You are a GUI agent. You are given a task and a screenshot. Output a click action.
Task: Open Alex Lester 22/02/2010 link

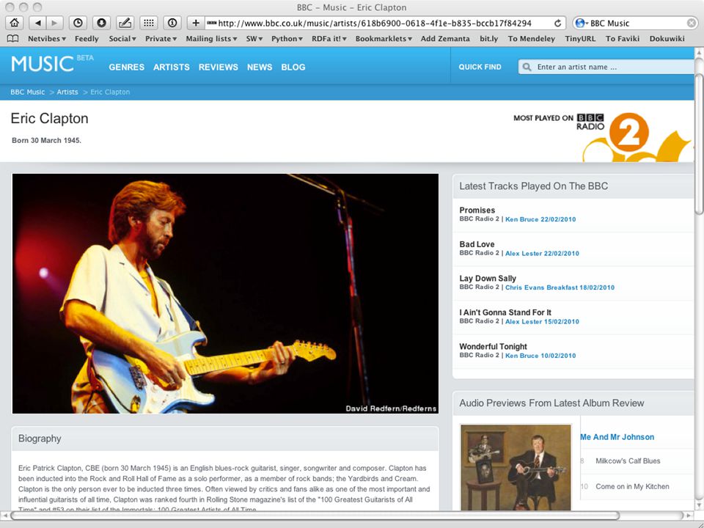click(543, 254)
